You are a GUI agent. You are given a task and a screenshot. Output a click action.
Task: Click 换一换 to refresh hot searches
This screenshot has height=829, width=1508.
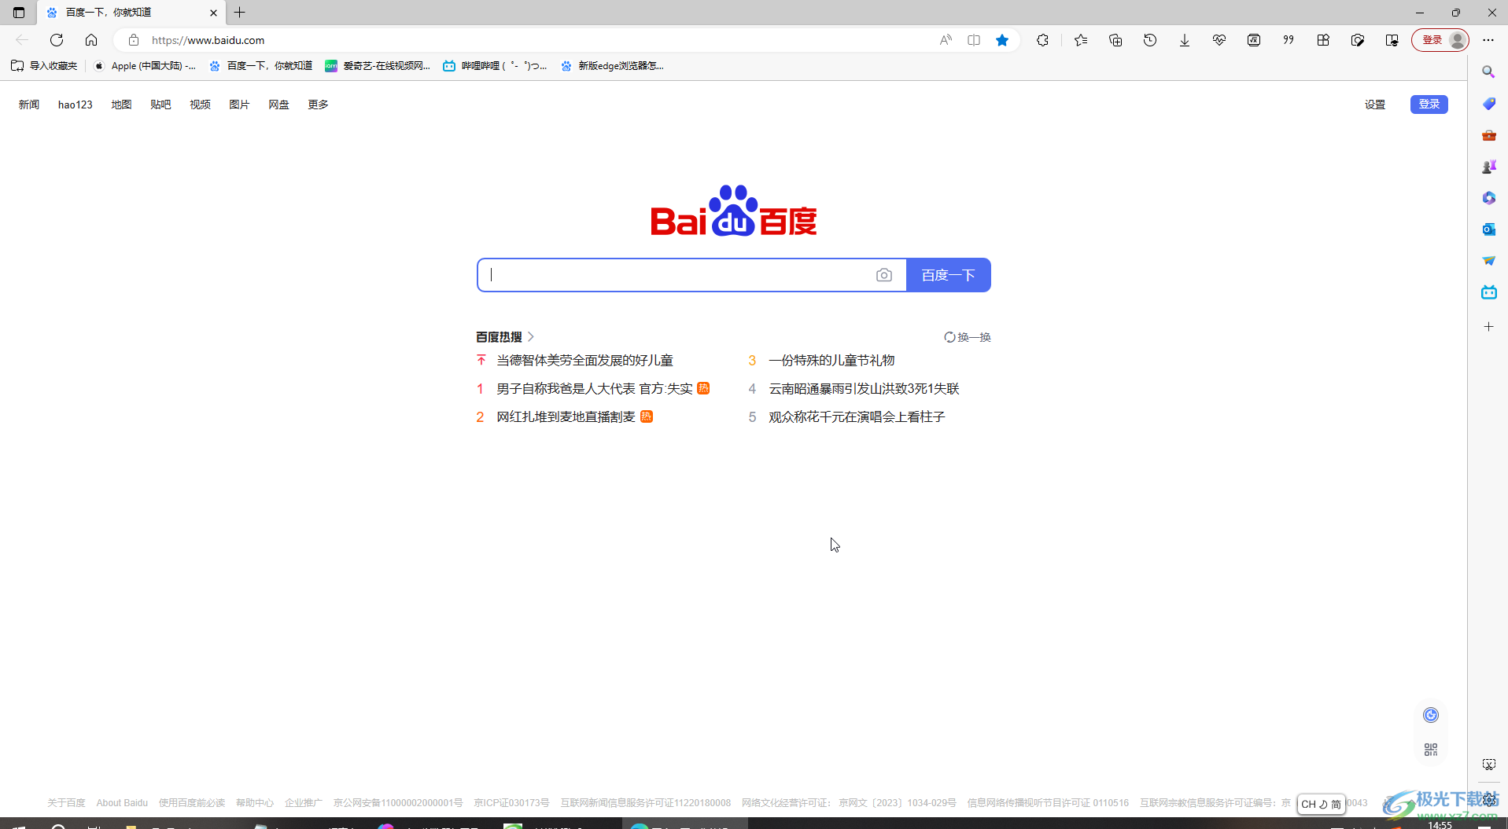[968, 337]
